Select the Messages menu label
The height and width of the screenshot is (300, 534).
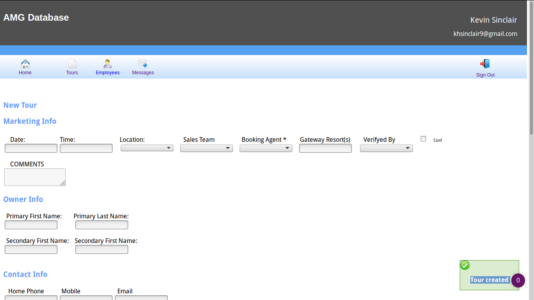(143, 73)
